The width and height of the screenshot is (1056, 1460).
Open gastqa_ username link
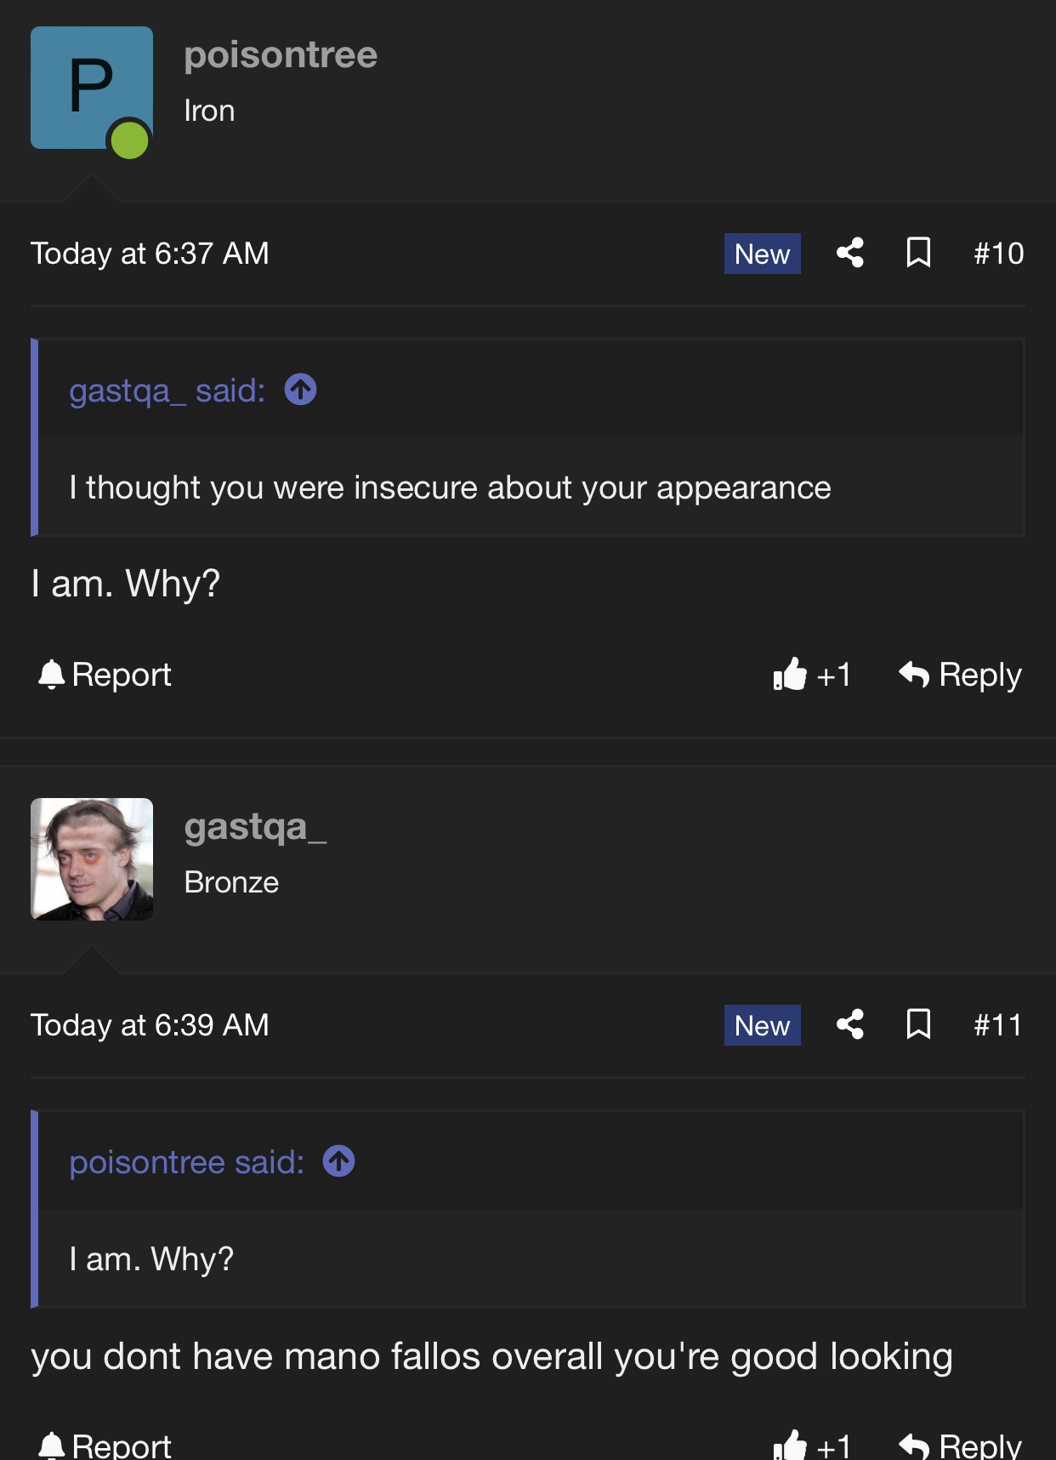255,827
